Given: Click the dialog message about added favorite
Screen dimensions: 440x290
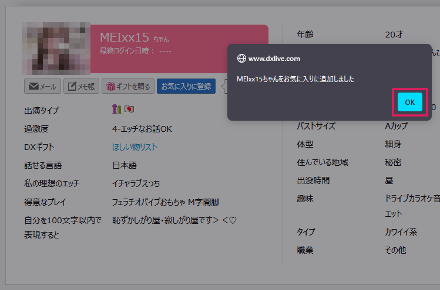Looking at the screenshot, I should [x=295, y=79].
